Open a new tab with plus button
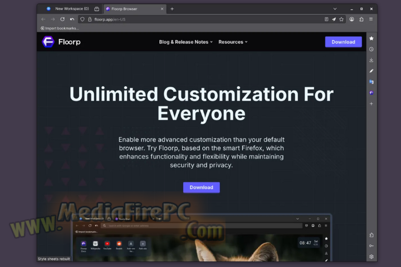The width and height of the screenshot is (401, 267). click(x=172, y=9)
